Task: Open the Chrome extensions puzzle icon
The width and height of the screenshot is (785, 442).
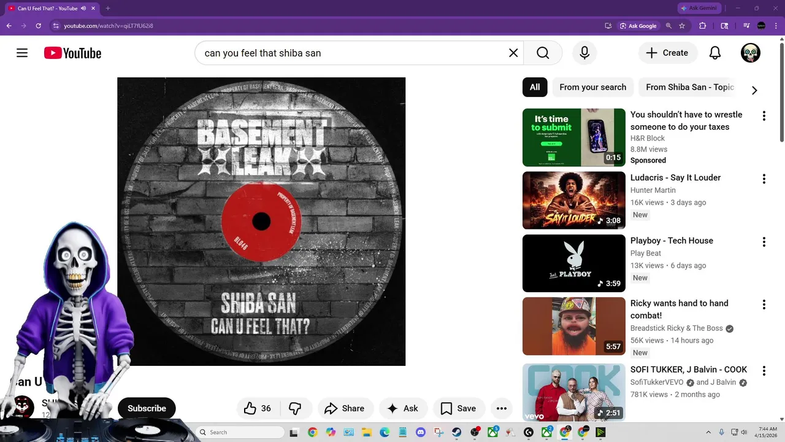Action: point(703,26)
